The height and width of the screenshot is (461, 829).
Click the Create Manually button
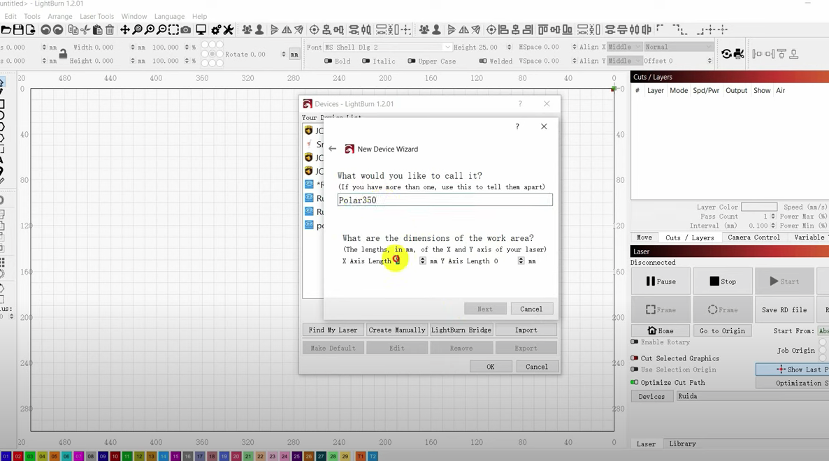coord(397,330)
